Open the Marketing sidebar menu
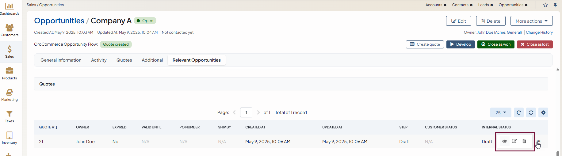 pyautogui.click(x=10, y=95)
